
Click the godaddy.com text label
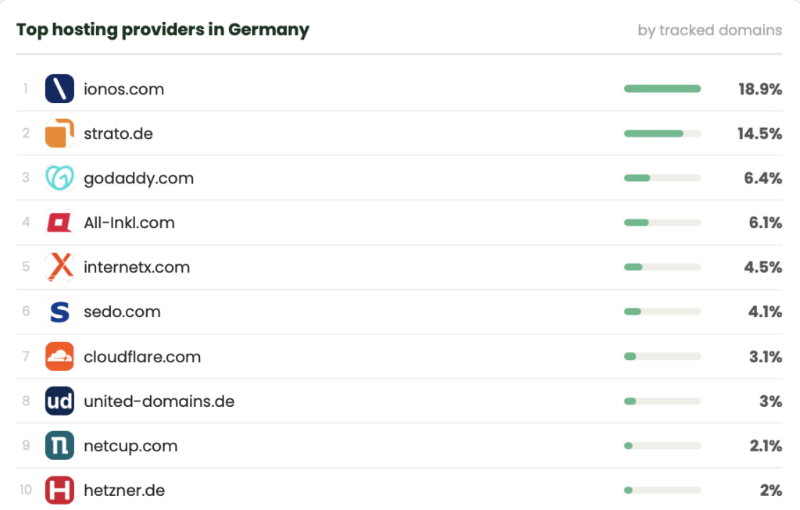pyautogui.click(x=139, y=179)
